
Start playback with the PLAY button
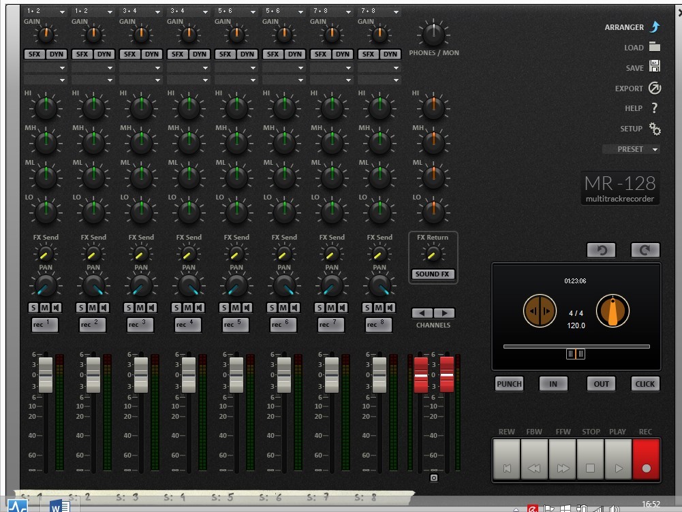pos(618,460)
